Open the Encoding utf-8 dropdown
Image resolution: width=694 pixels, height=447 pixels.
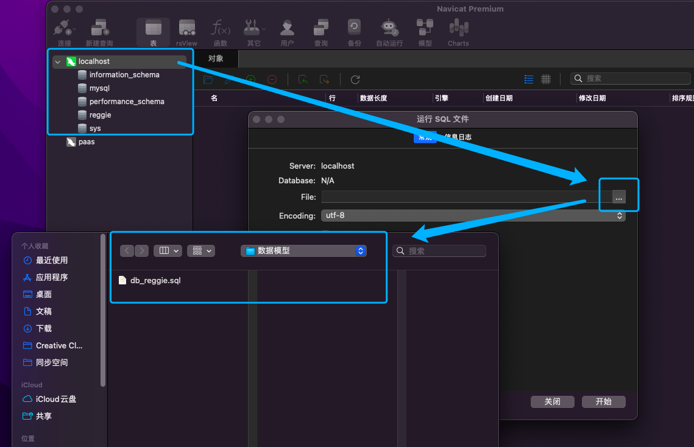click(x=473, y=216)
